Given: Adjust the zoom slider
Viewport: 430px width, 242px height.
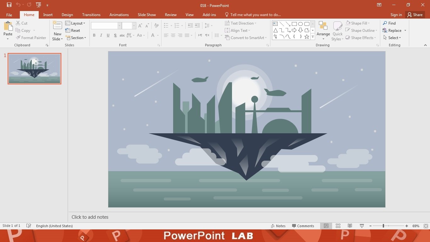Looking at the screenshot, I should (x=383, y=226).
